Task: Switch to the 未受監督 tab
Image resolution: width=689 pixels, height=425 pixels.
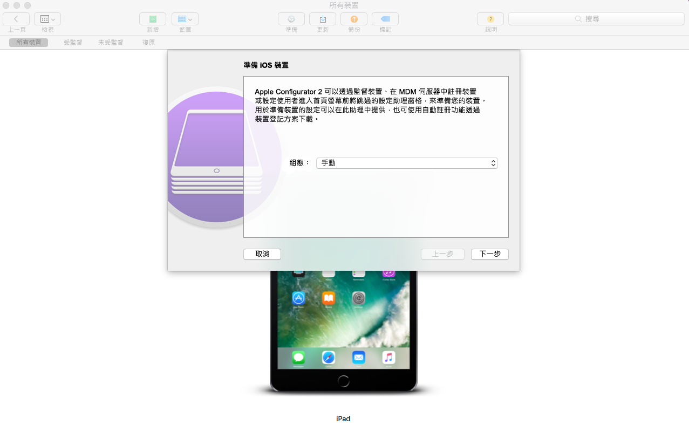Action: 111,42
